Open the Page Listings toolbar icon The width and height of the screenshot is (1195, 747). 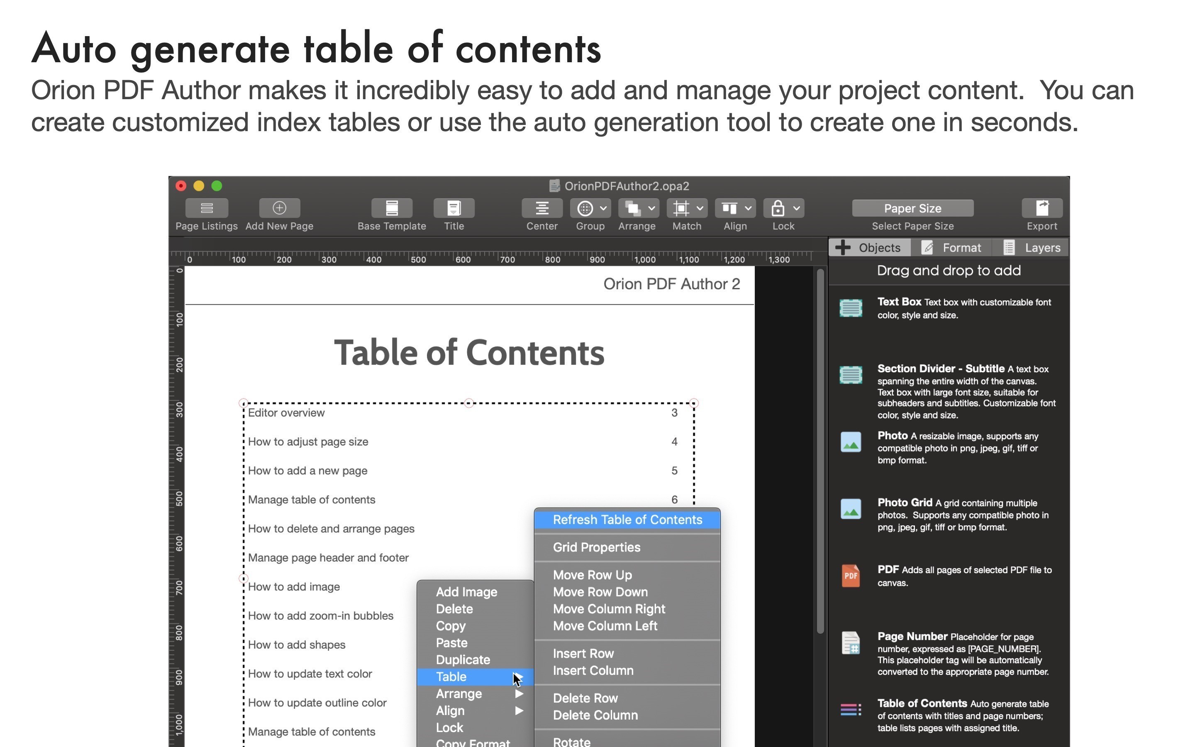(206, 208)
